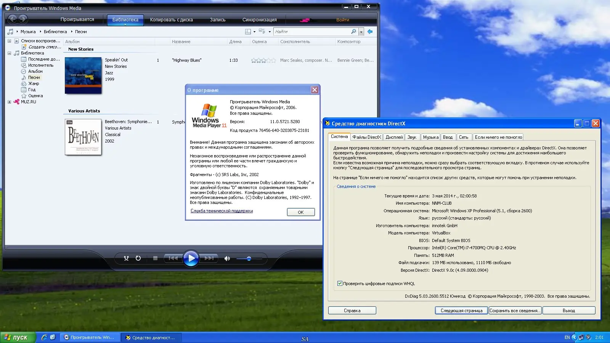This screenshot has height=343, width=610.
Task: Collapse the Библиотека tree branch
Action: [10, 53]
